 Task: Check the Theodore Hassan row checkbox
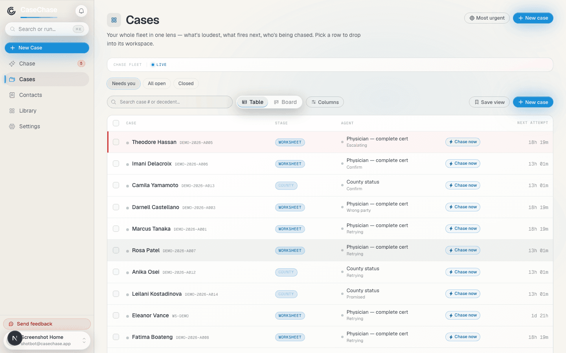(x=116, y=142)
